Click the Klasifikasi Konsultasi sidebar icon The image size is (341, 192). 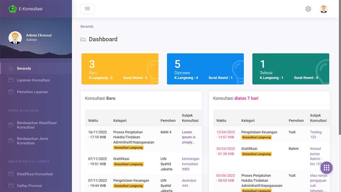point(11,174)
